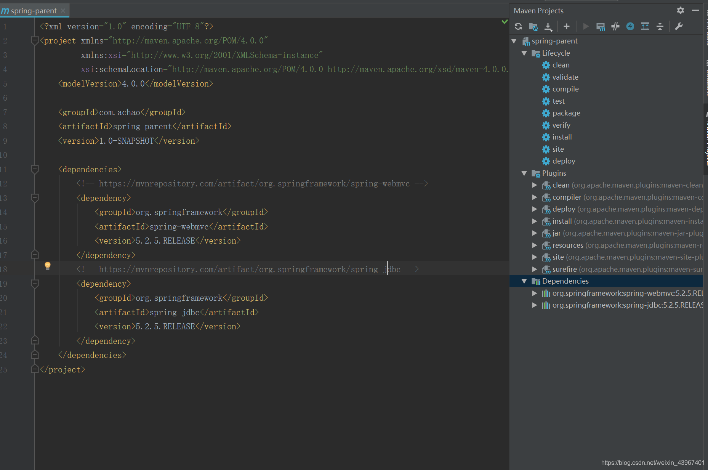708x470 pixels.
Task: Select the install lifecycle phase
Action: coord(606,137)
